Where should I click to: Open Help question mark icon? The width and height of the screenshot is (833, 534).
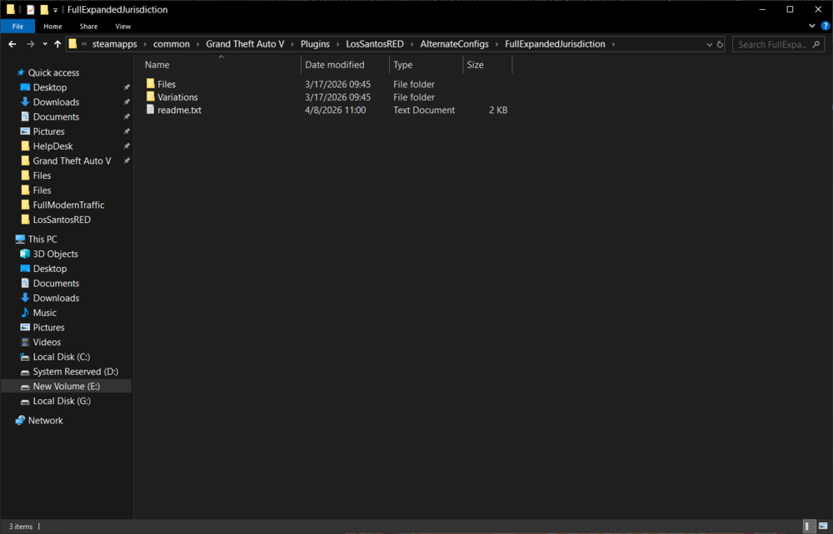[825, 26]
